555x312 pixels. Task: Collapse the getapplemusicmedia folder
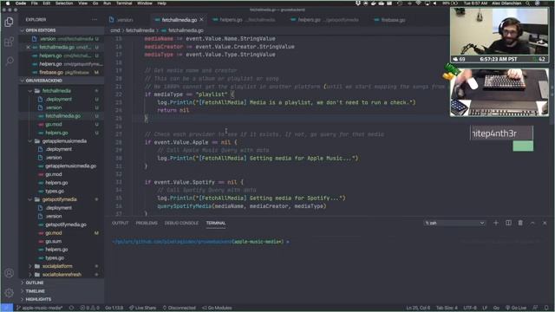tap(64, 141)
